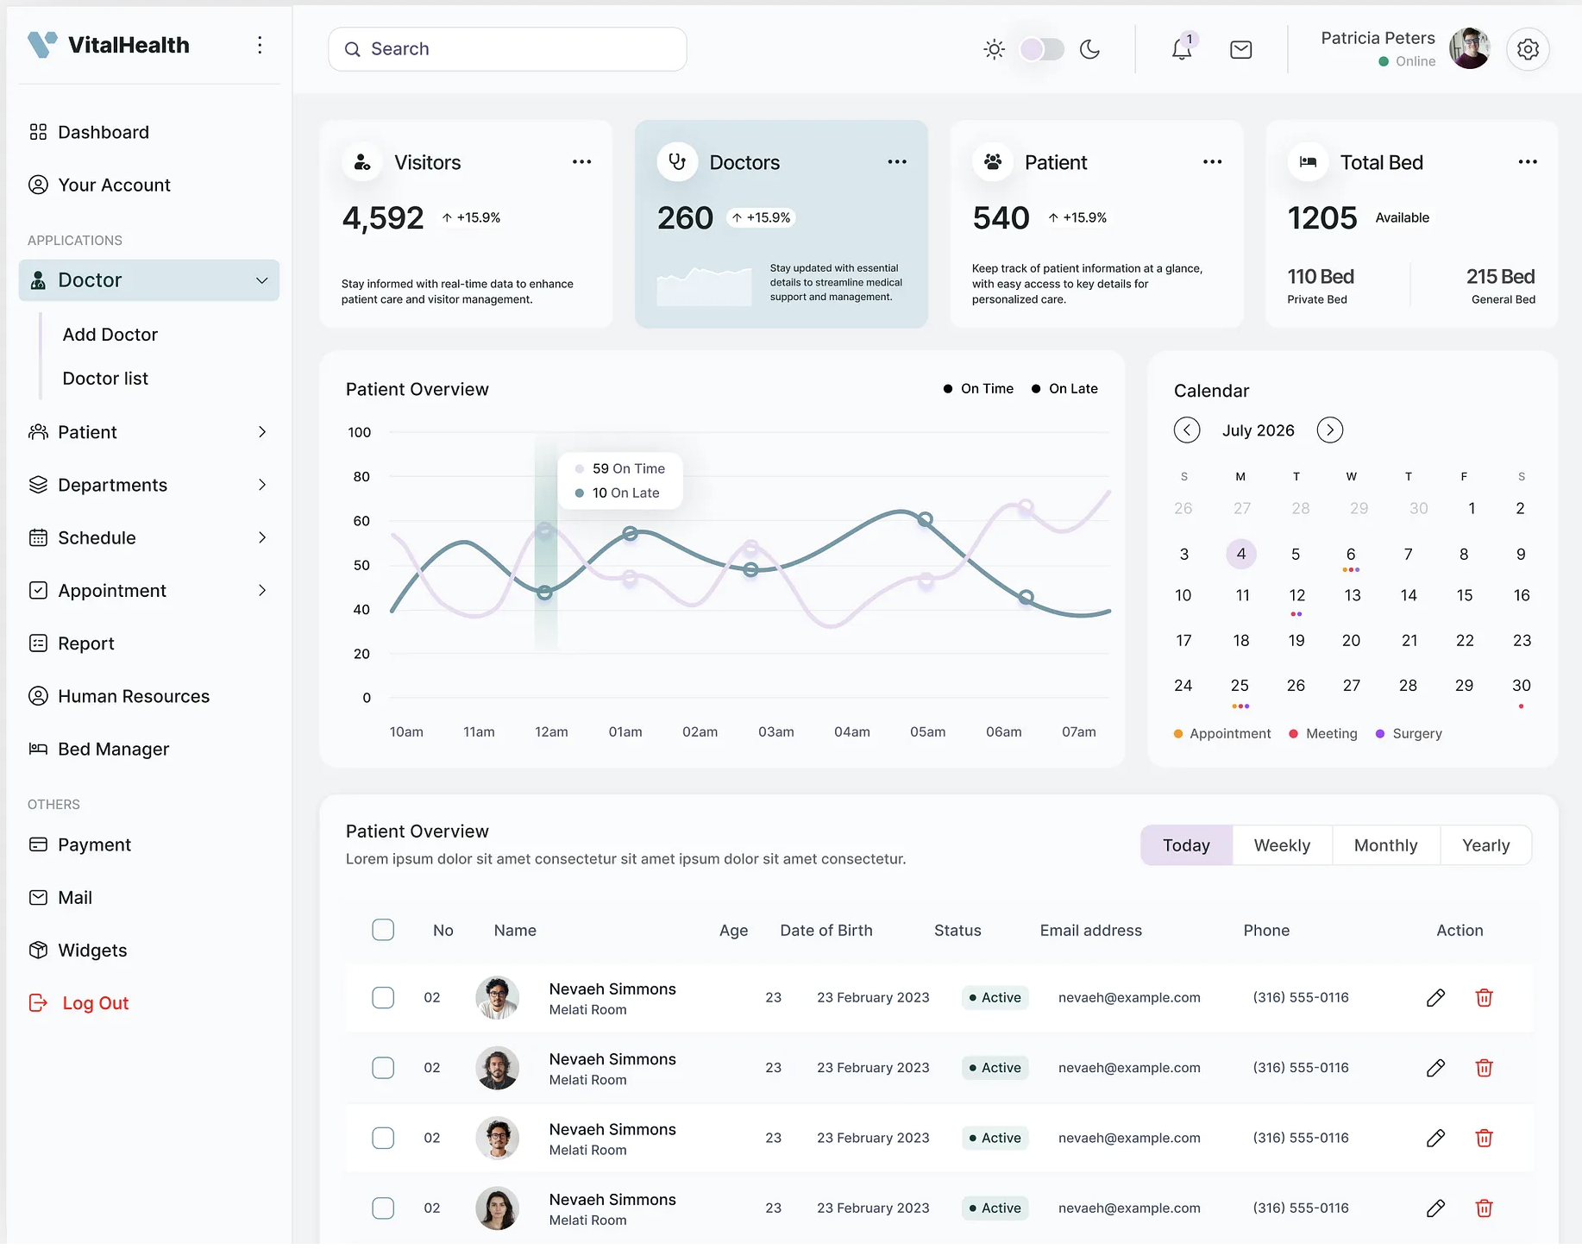This screenshot has width=1582, height=1249.
Task: Click the settings gear in the top right
Action: (x=1528, y=49)
